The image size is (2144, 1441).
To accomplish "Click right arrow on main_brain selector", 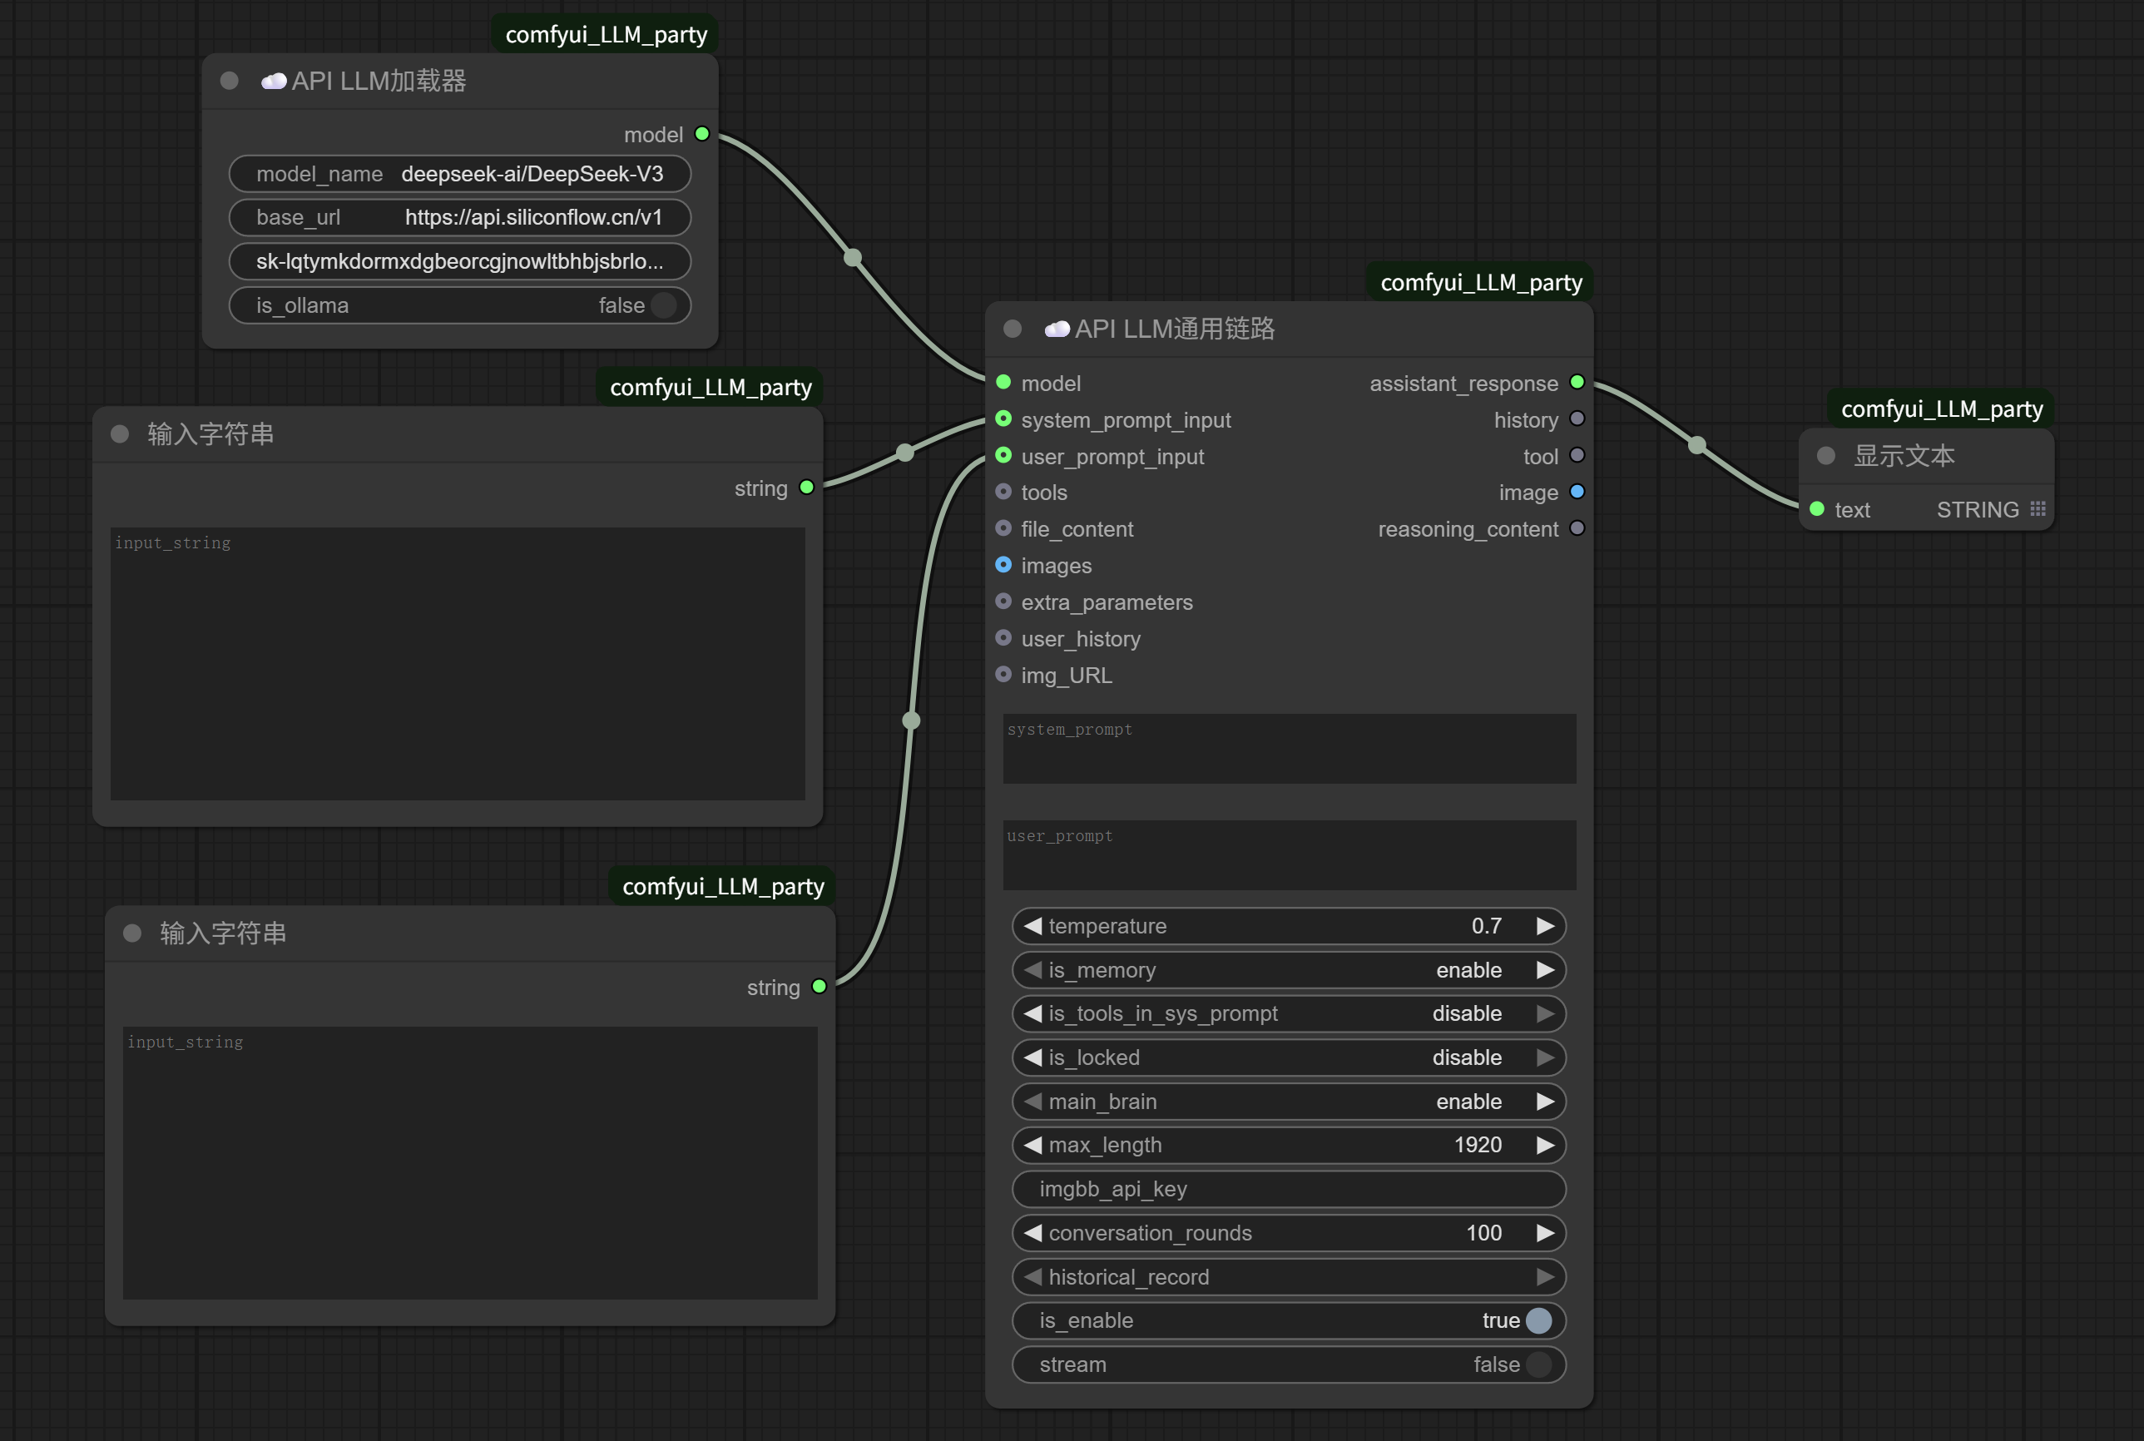I will pos(1545,1101).
